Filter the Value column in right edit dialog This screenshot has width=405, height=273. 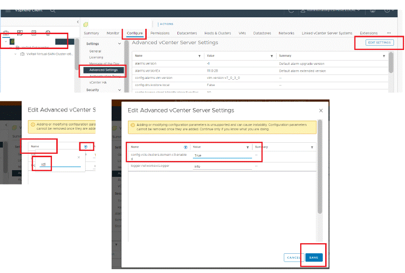pyautogui.click(x=247, y=148)
